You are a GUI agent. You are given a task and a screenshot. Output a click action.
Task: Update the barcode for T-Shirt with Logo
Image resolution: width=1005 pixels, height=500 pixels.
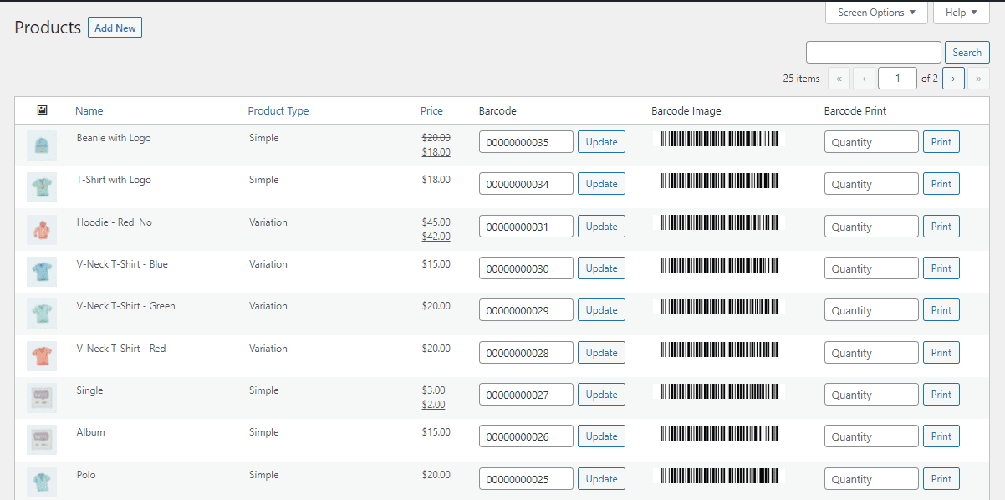(x=601, y=183)
